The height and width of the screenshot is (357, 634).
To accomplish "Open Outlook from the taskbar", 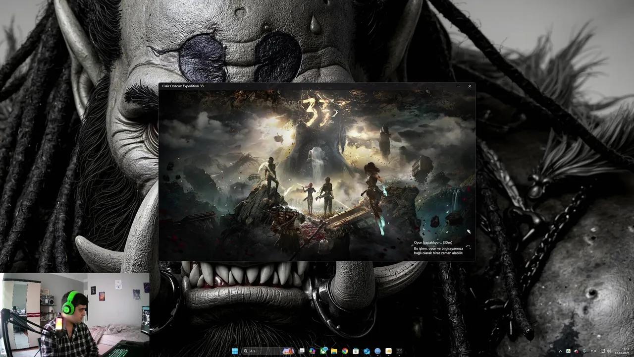I will tap(367, 351).
